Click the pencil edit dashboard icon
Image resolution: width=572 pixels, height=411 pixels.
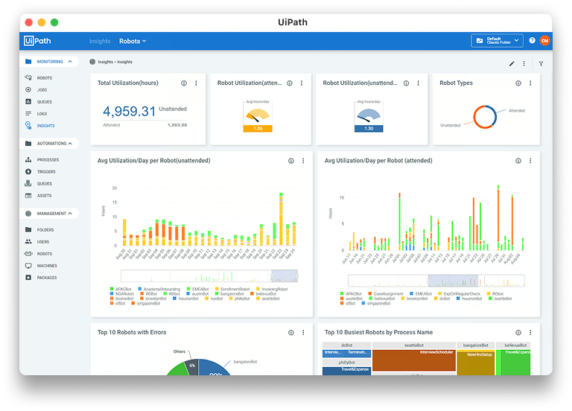512,63
